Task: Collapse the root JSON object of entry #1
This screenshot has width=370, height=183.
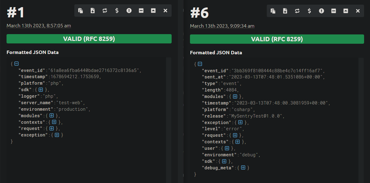Action: pos(16,63)
